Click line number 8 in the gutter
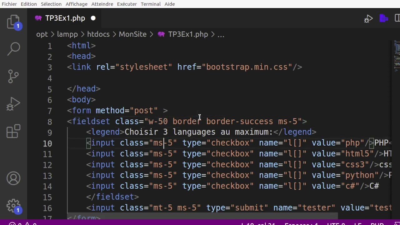This screenshot has width=400, height=225. (x=50, y=122)
